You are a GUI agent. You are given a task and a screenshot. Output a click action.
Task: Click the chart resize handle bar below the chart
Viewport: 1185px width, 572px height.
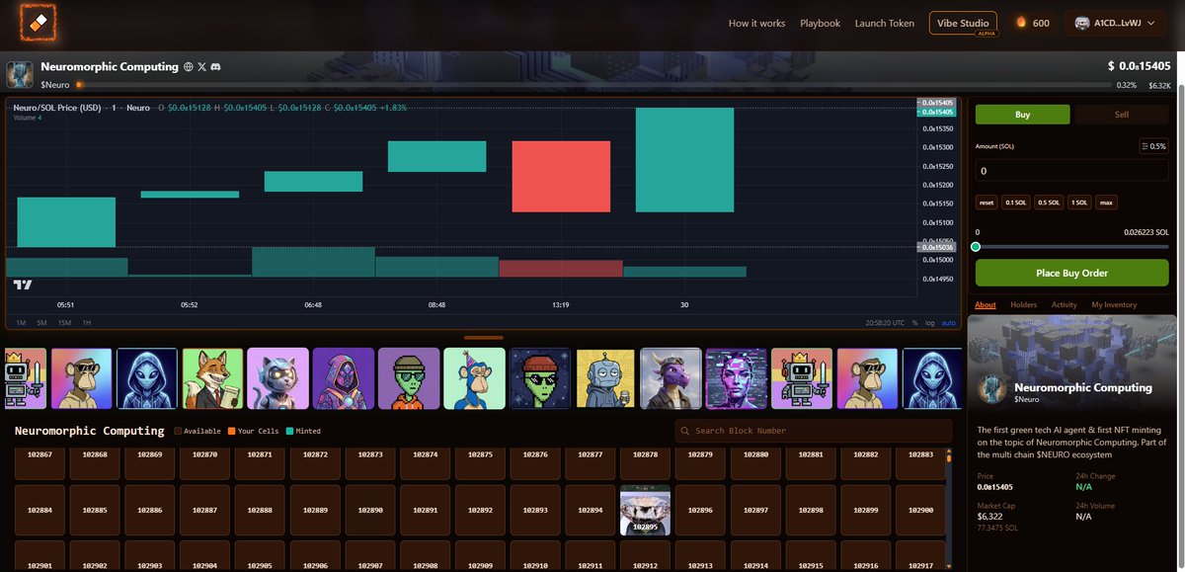point(484,338)
